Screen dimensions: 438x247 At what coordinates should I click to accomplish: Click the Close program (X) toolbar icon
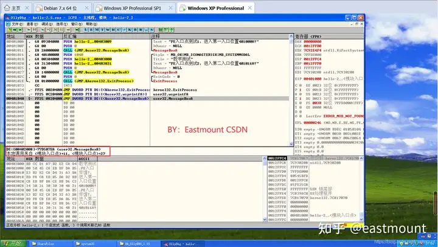[x=20, y=30]
